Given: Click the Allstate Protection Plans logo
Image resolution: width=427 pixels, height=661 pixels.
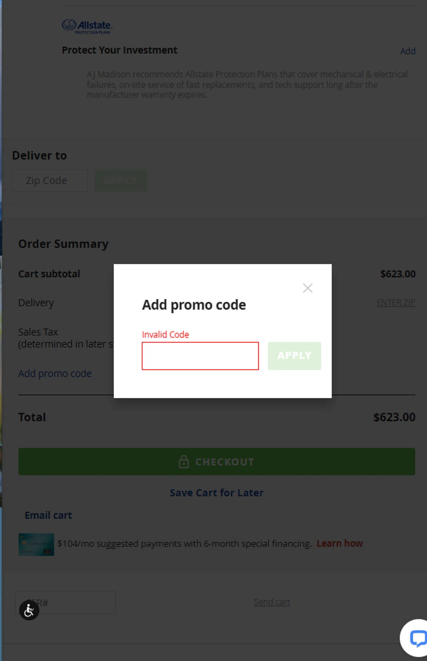Looking at the screenshot, I should point(87,26).
